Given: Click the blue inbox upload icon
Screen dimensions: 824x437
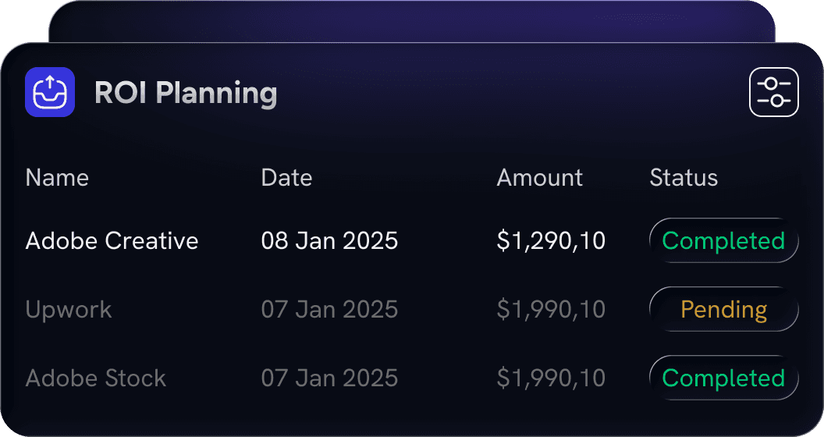Looking at the screenshot, I should coord(50,92).
